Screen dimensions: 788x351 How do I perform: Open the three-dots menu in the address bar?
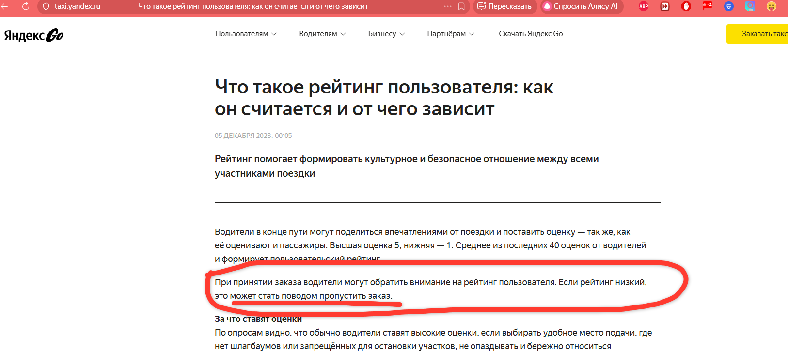(x=448, y=6)
